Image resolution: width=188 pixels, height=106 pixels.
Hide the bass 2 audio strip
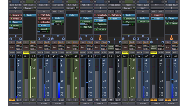(21, 2)
